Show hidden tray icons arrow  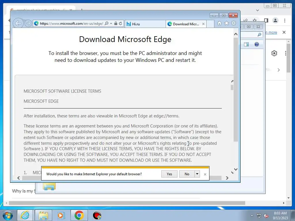tap(252, 216)
